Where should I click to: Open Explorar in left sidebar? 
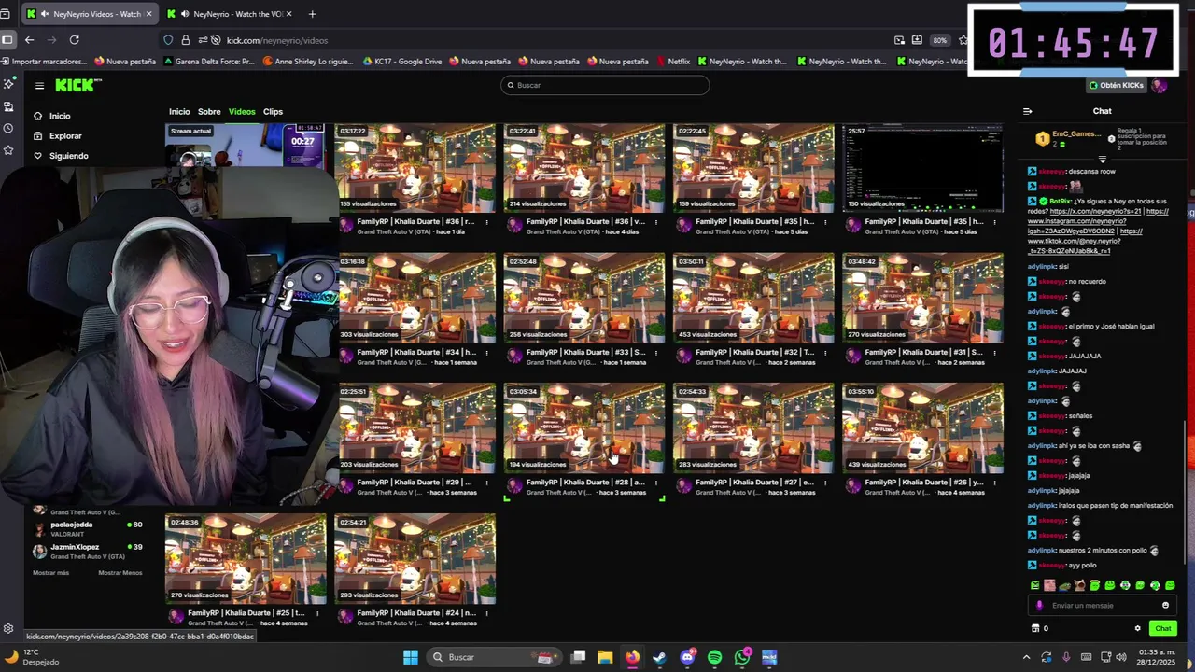(65, 136)
